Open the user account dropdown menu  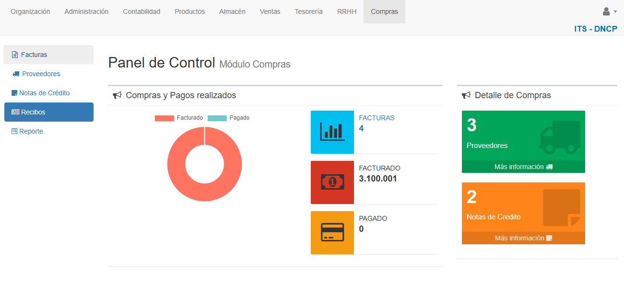[x=609, y=11]
